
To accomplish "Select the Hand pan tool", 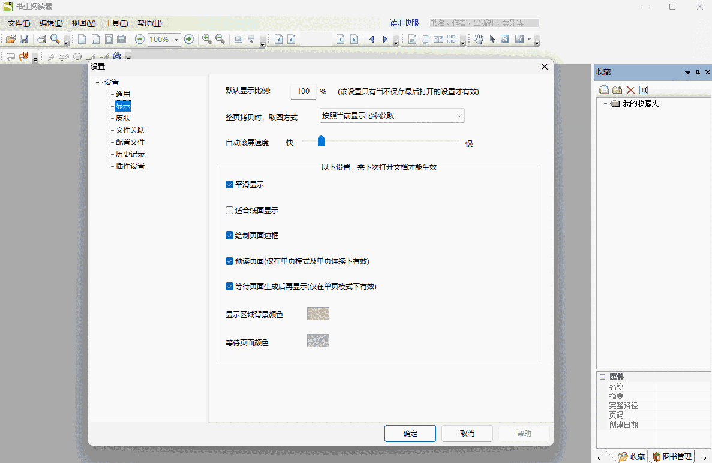I will [478, 39].
